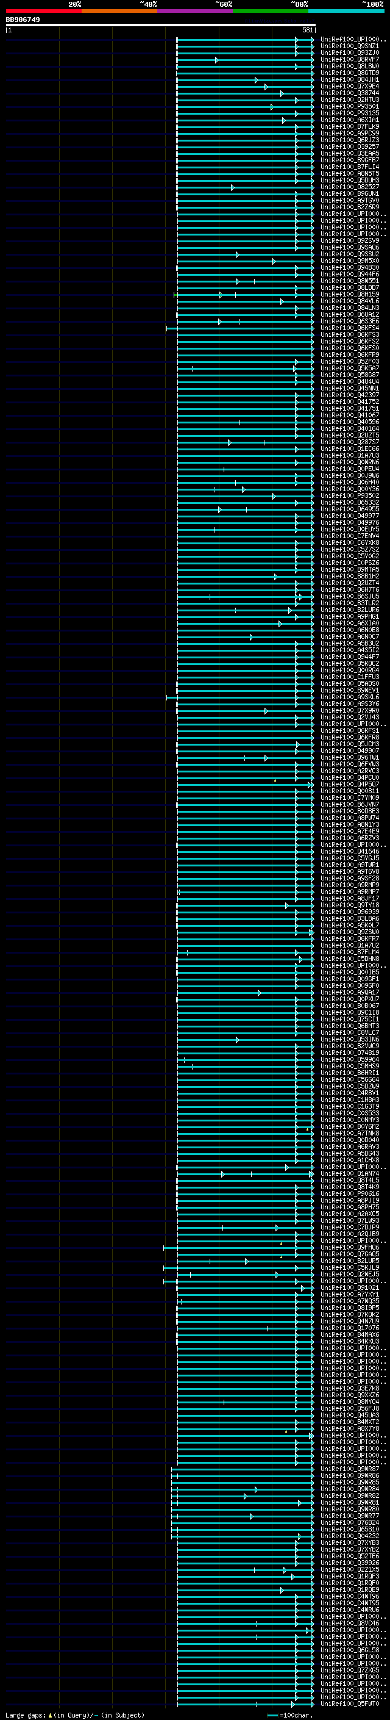The height and width of the screenshot is (1720, 390).
Task: Click the UniRef100_A6XIA1 hit label
Action: tap(350, 120)
